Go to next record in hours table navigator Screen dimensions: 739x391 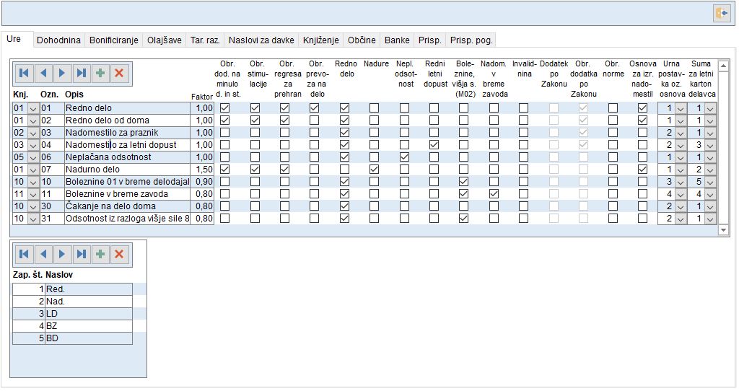tap(62, 73)
